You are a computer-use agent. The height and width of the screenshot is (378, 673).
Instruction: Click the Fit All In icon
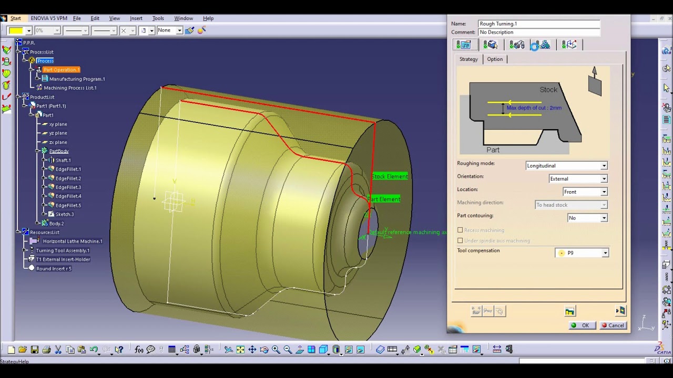click(x=240, y=350)
